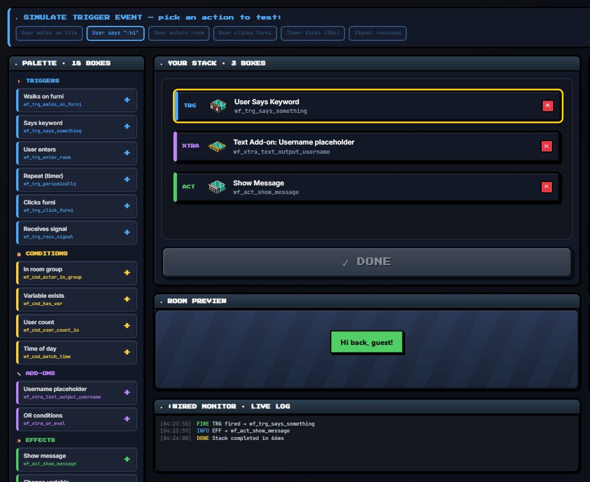Add the Time of day condition
Screen dimensions: 590x482
coord(127,352)
